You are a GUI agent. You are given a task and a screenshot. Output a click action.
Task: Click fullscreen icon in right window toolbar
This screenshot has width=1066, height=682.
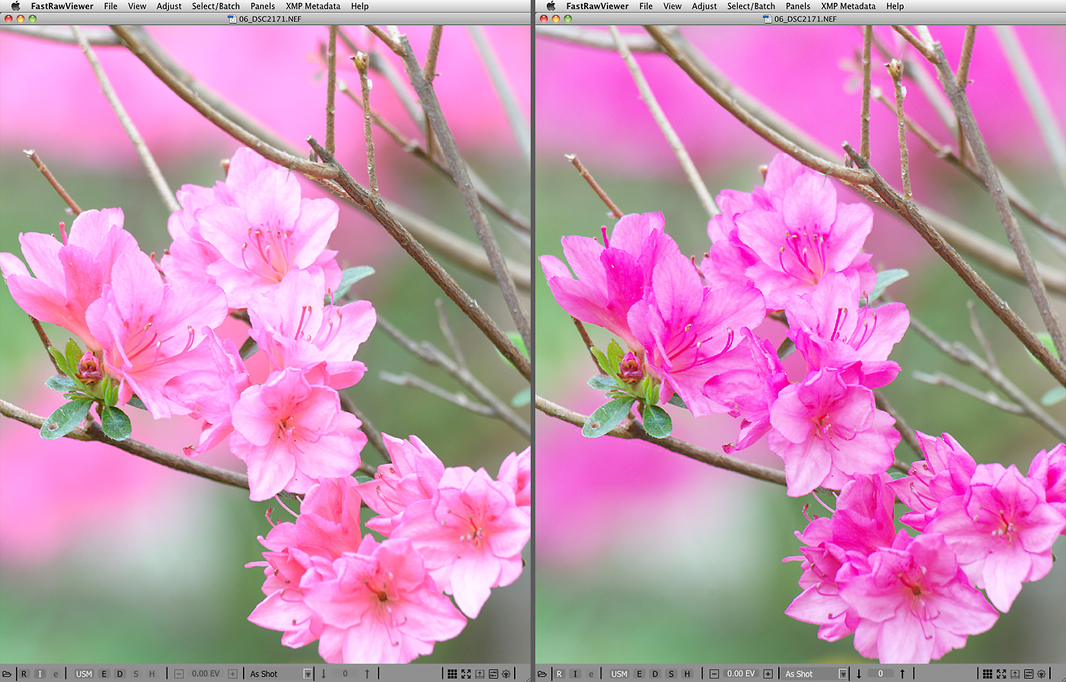click(x=1001, y=674)
